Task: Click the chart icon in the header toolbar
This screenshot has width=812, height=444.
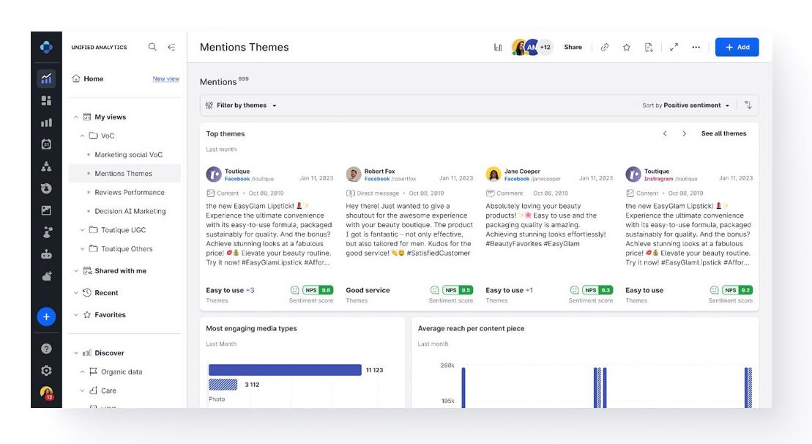Action: click(x=498, y=47)
